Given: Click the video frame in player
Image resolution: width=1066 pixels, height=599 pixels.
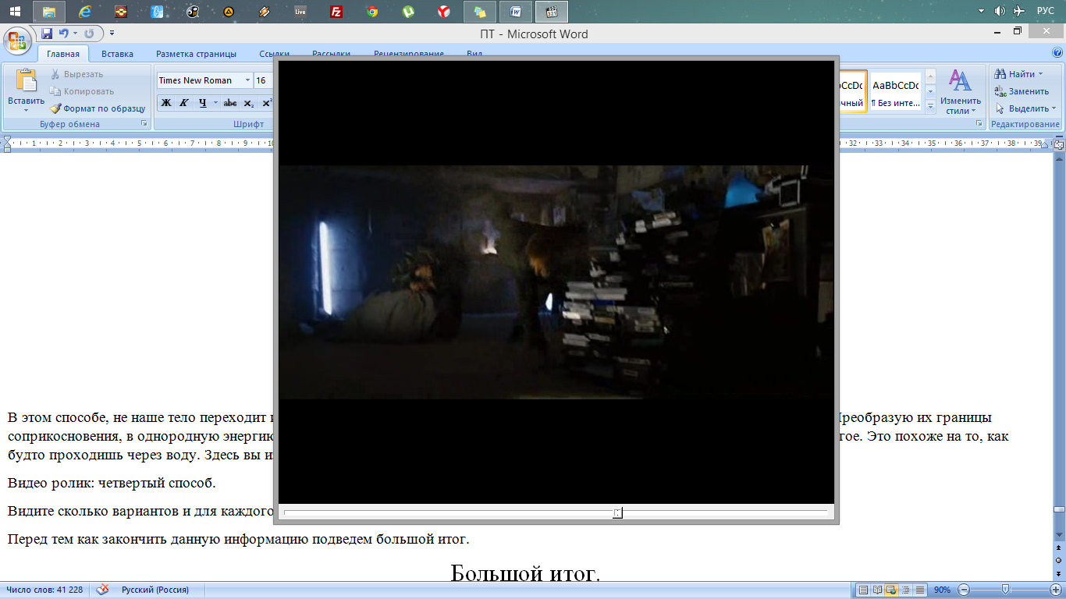Looking at the screenshot, I should click(x=556, y=282).
